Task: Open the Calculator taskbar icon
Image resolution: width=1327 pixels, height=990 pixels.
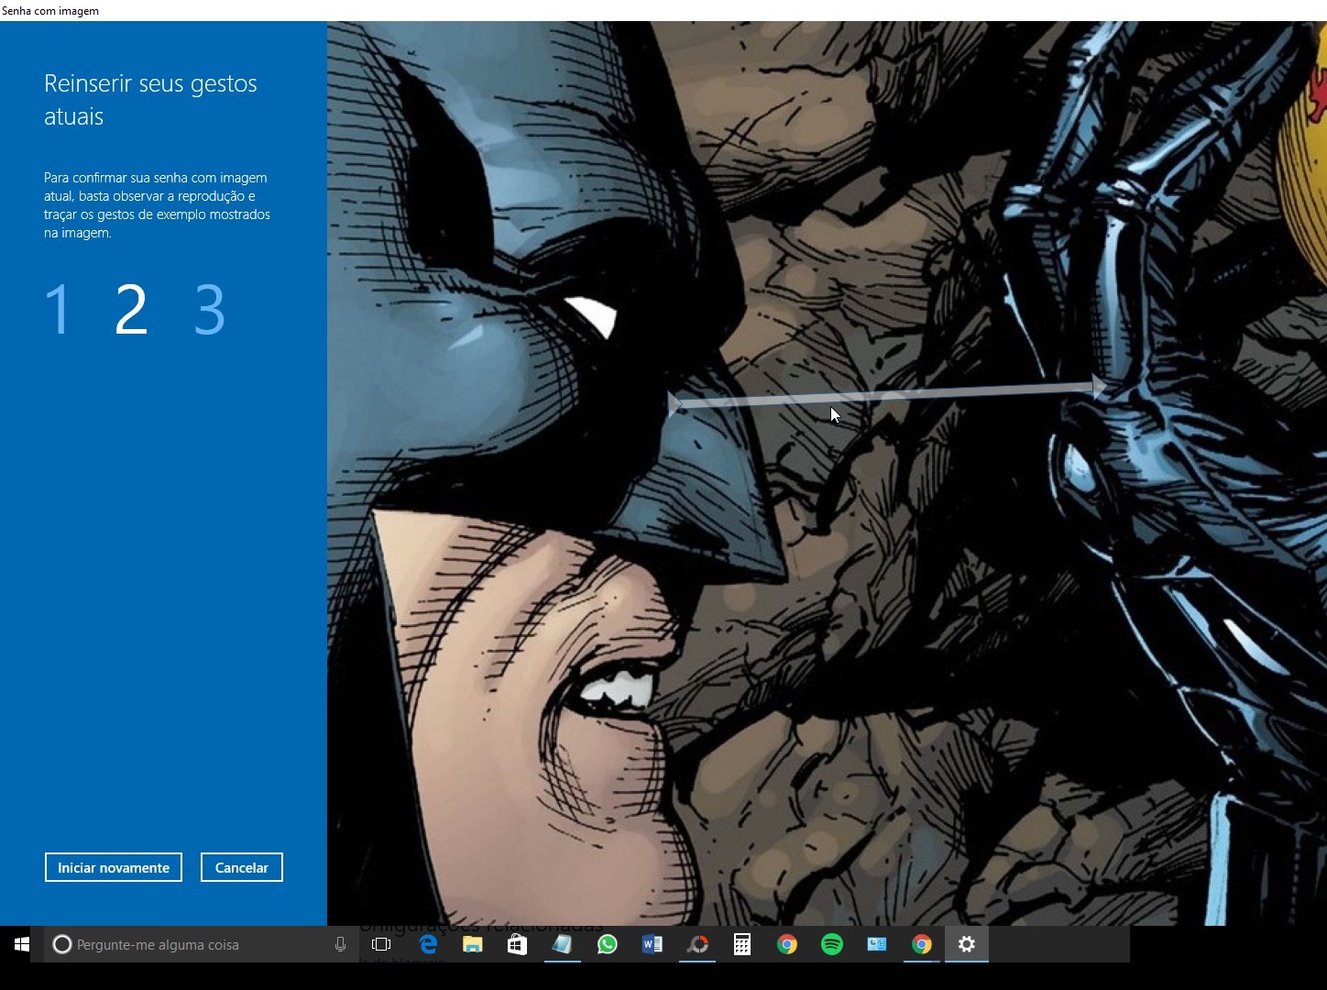Action: pos(742,944)
